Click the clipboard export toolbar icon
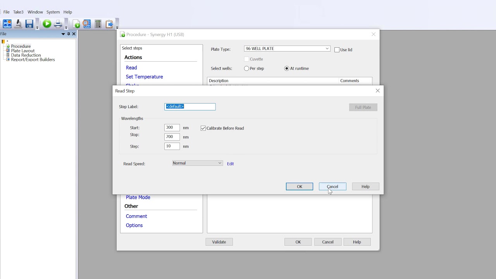The image size is (496, 279). click(109, 24)
